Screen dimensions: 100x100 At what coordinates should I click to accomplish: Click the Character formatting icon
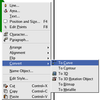[6, 34]
